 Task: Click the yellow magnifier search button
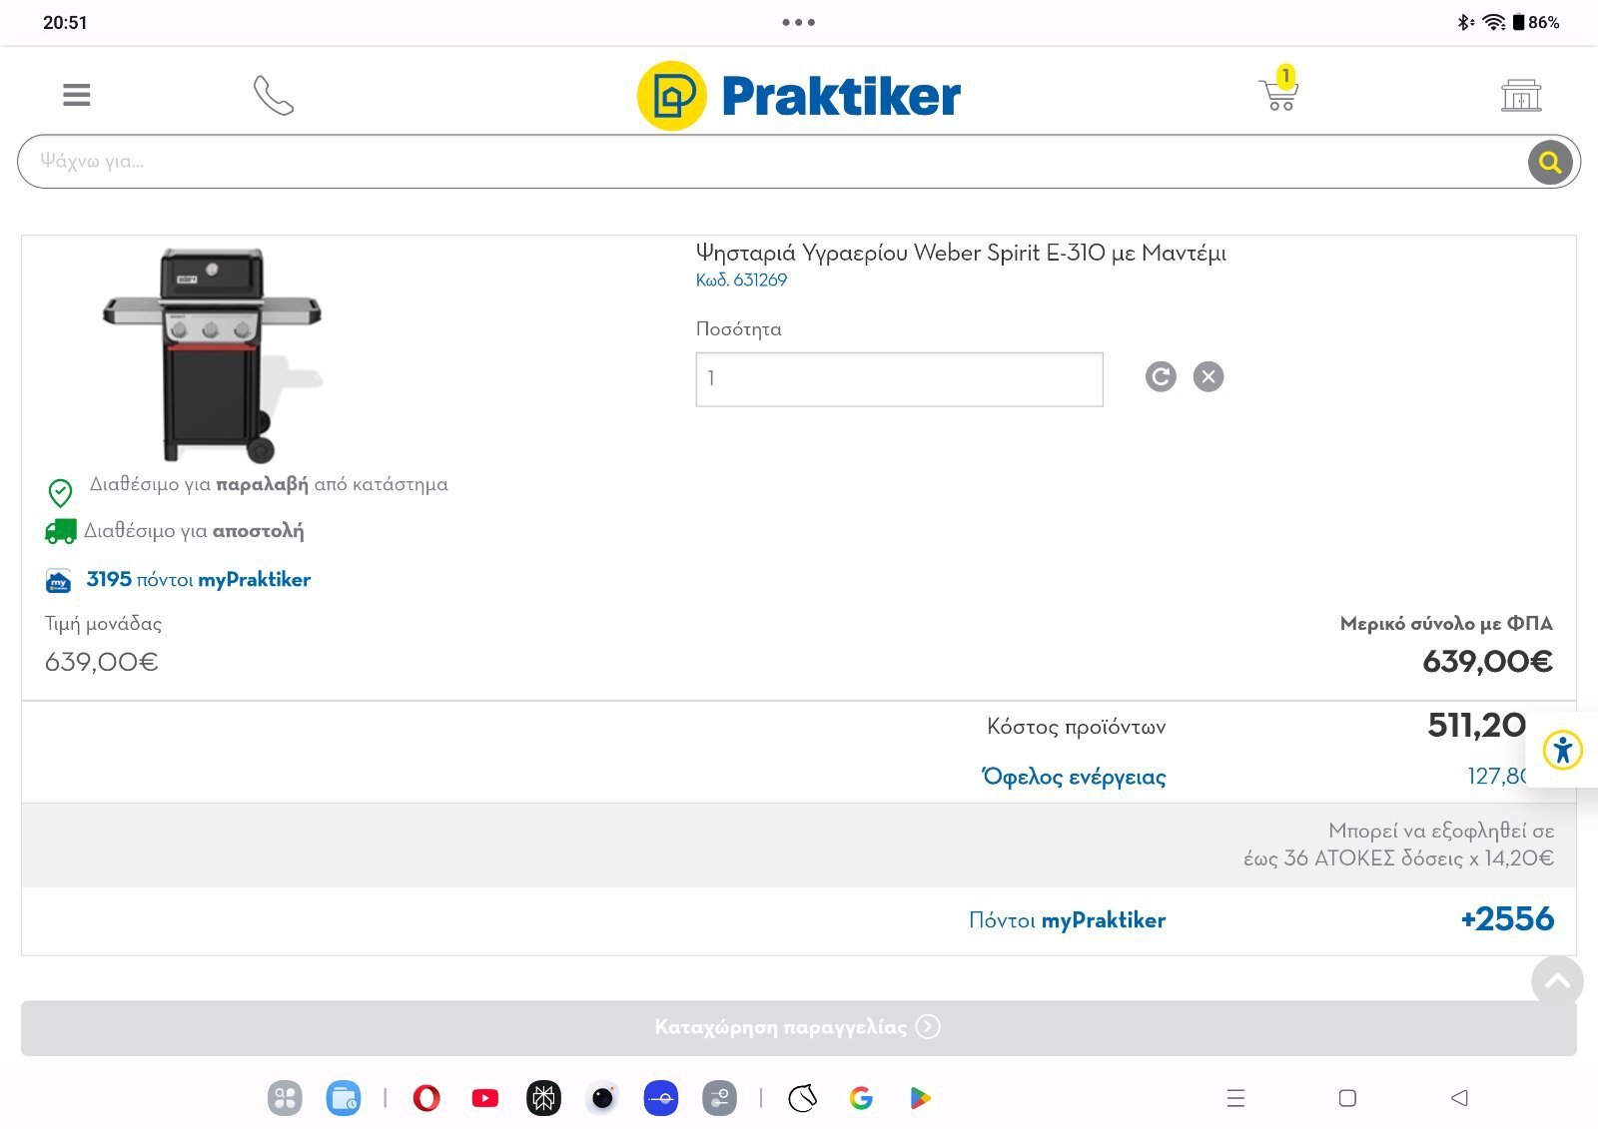click(x=1550, y=162)
